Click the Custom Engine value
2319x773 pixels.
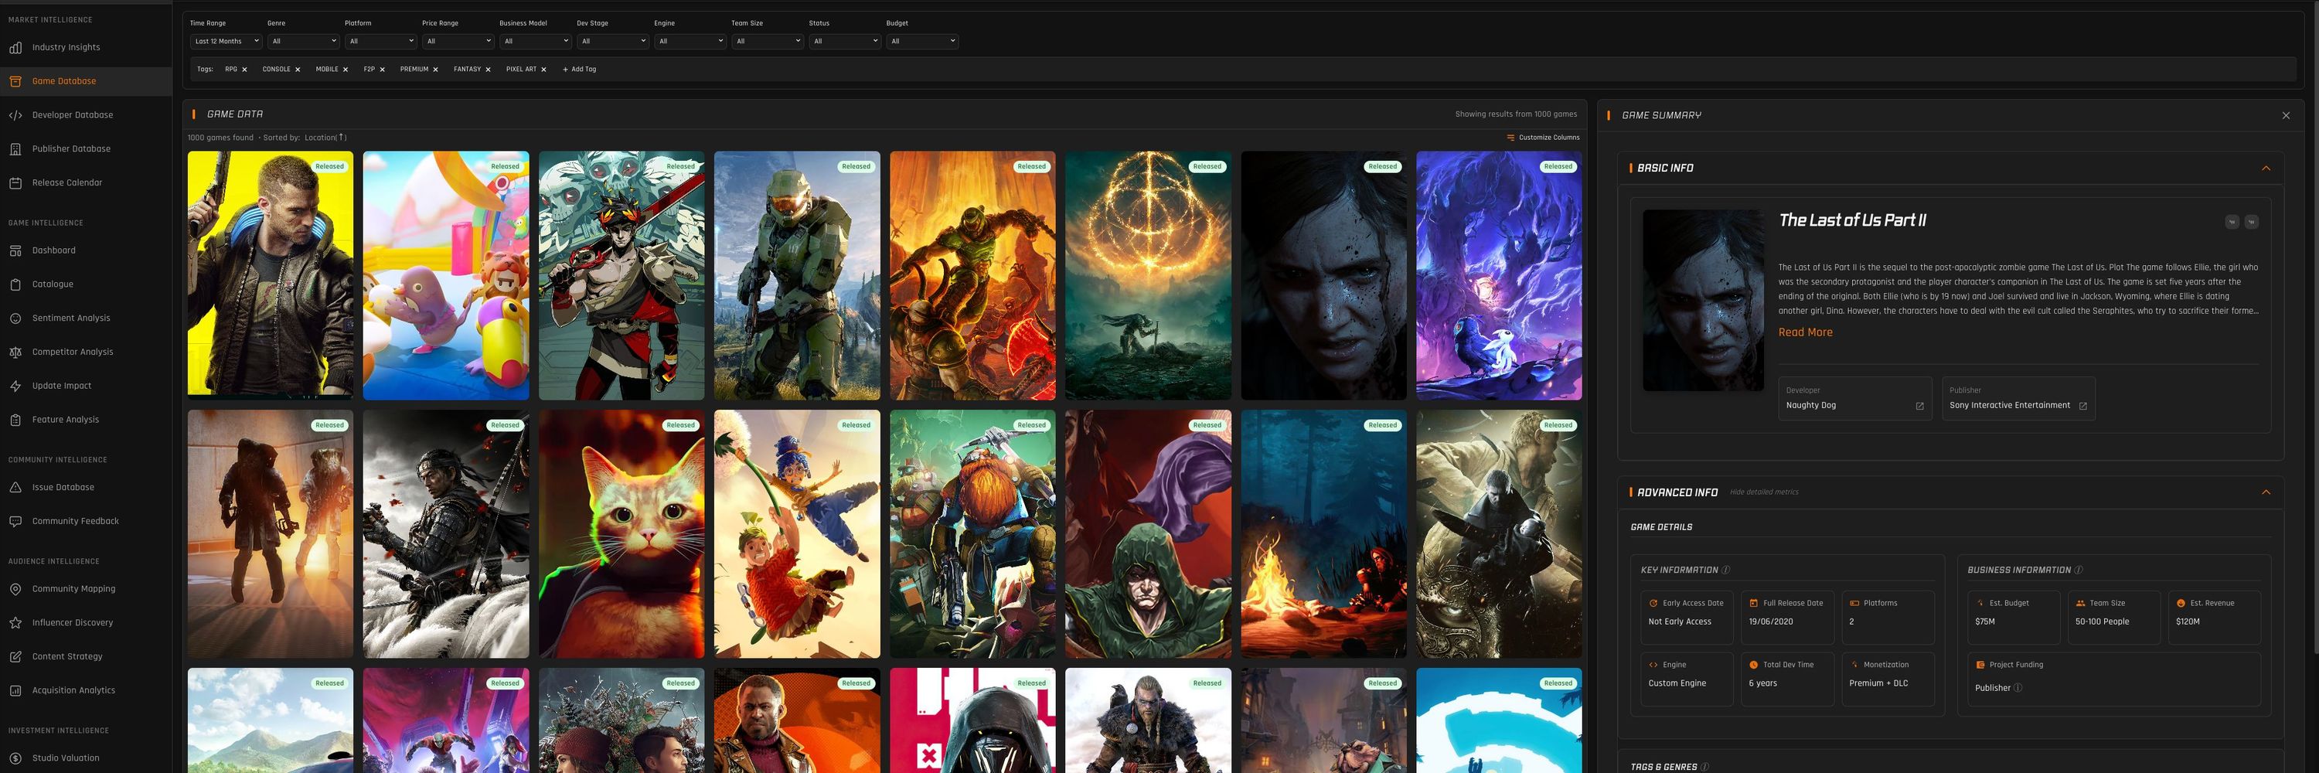(x=1676, y=683)
